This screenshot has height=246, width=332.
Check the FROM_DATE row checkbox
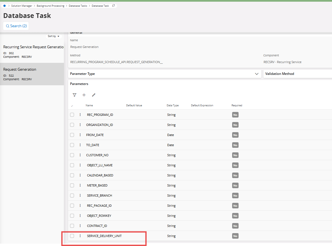coord(72,135)
